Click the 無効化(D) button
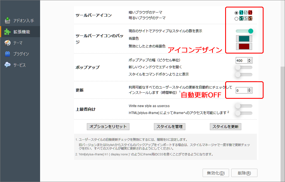Screen dimensions: 285x182 [x=216, y=173]
